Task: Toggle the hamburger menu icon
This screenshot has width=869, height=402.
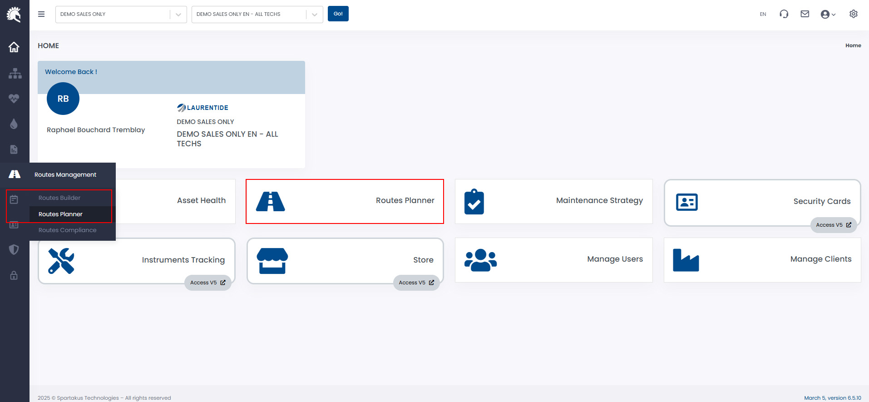Action: pos(41,14)
